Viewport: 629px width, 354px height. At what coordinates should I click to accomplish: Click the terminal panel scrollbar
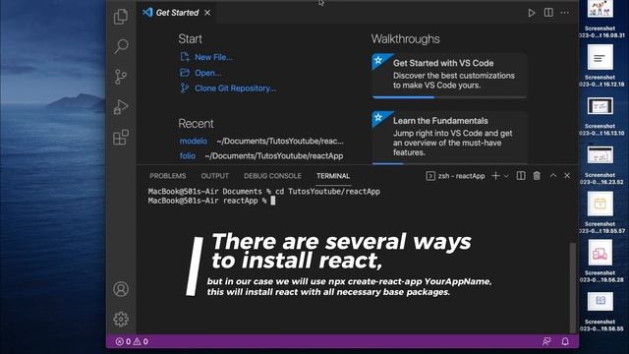pos(573,287)
